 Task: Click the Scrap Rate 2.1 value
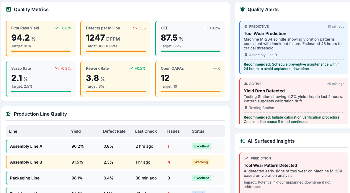coord(17,78)
